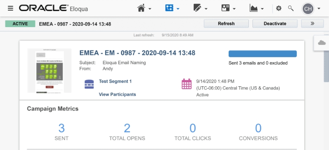Image resolution: width=329 pixels, height=150 pixels.
Task: Click the Refresh button
Action: point(226,23)
